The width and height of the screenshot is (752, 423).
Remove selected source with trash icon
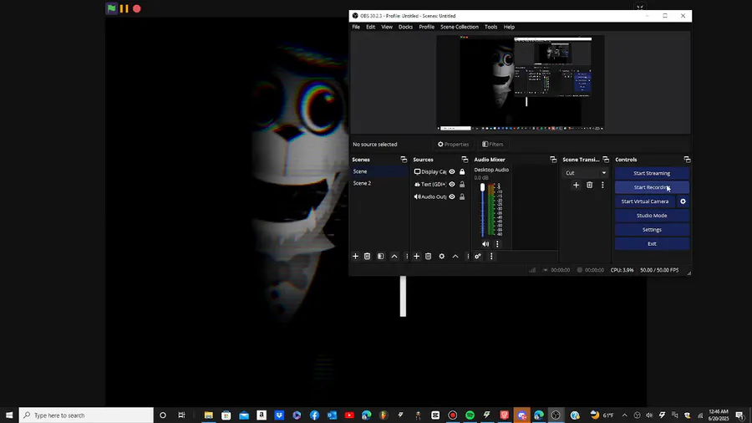[x=429, y=256]
